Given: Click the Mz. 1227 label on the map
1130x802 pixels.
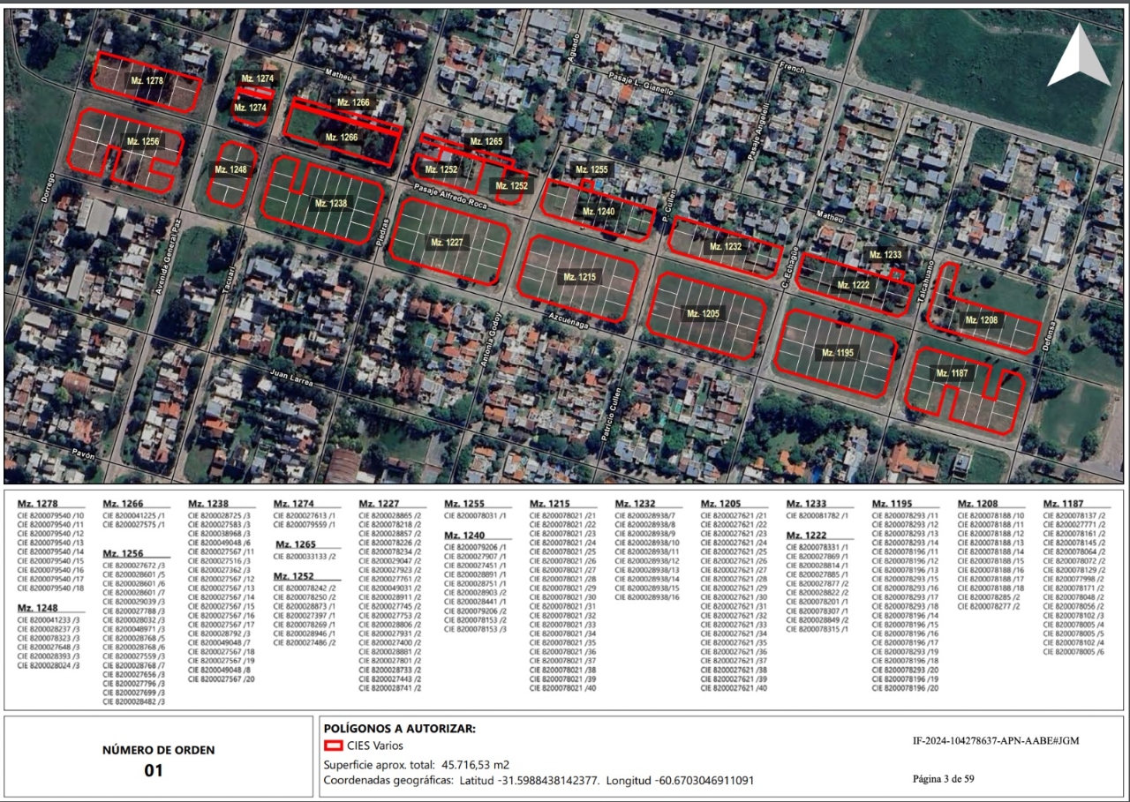Looking at the screenshot, I should tap(447, 241).
